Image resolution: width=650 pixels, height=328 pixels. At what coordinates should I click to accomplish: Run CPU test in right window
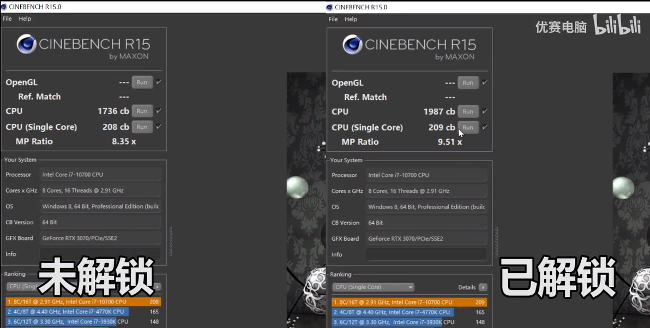point(468,111)
